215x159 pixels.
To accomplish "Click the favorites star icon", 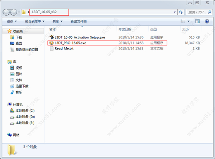I will click(9, 31).
